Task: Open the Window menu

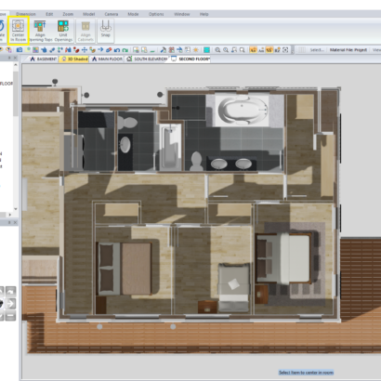Action: pyautogui.click(x=181, y=14)
